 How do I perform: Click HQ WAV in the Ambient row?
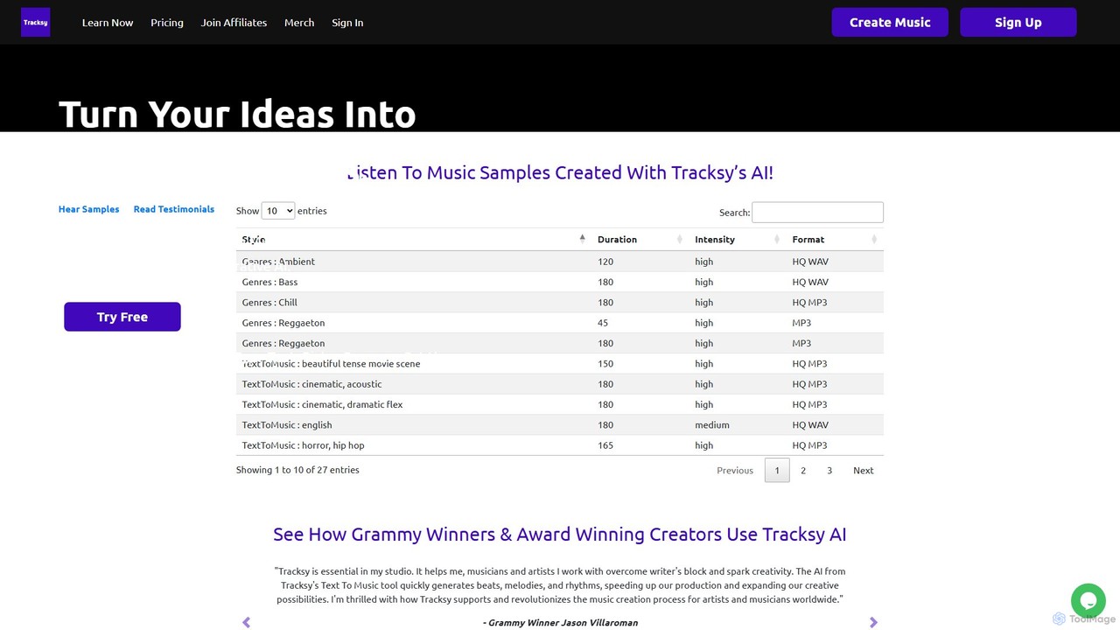pos(810,262)
